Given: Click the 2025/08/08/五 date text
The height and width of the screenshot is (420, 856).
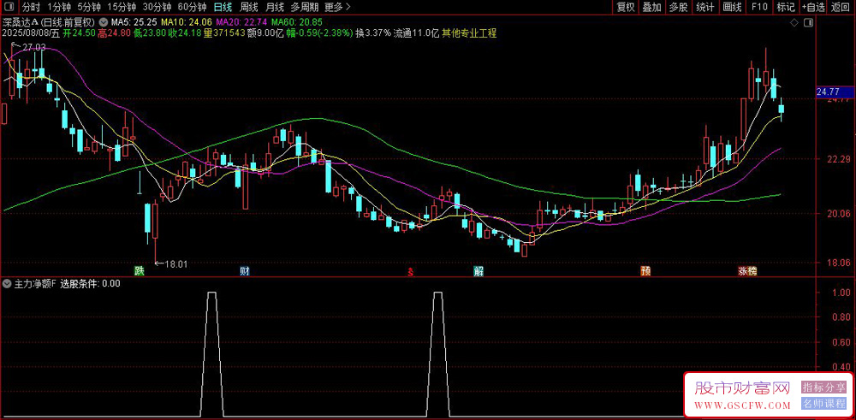Looking at the screenshot, I should [x=30, y=33].
